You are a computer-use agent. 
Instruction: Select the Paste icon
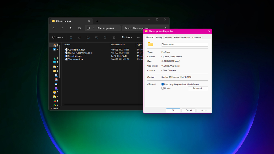point(88,37)
